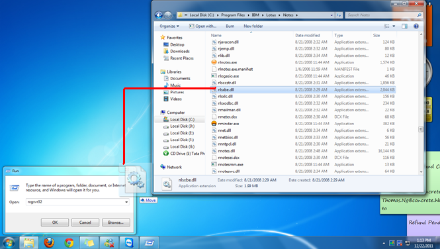Click the change view icon
440x249 pixels.
386,26
